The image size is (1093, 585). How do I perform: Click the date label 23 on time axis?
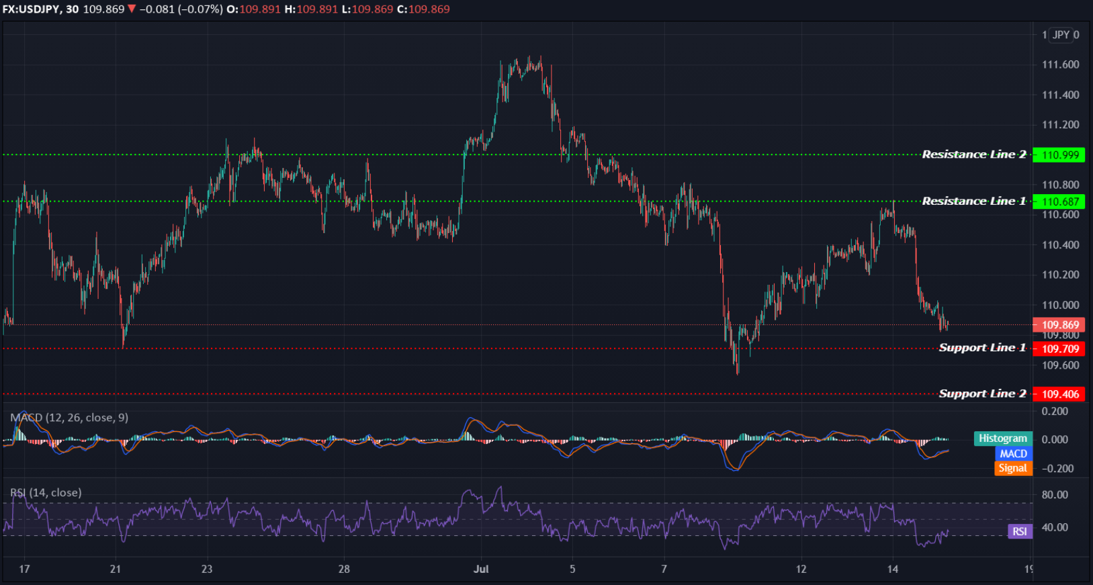(x=207, y=569)
